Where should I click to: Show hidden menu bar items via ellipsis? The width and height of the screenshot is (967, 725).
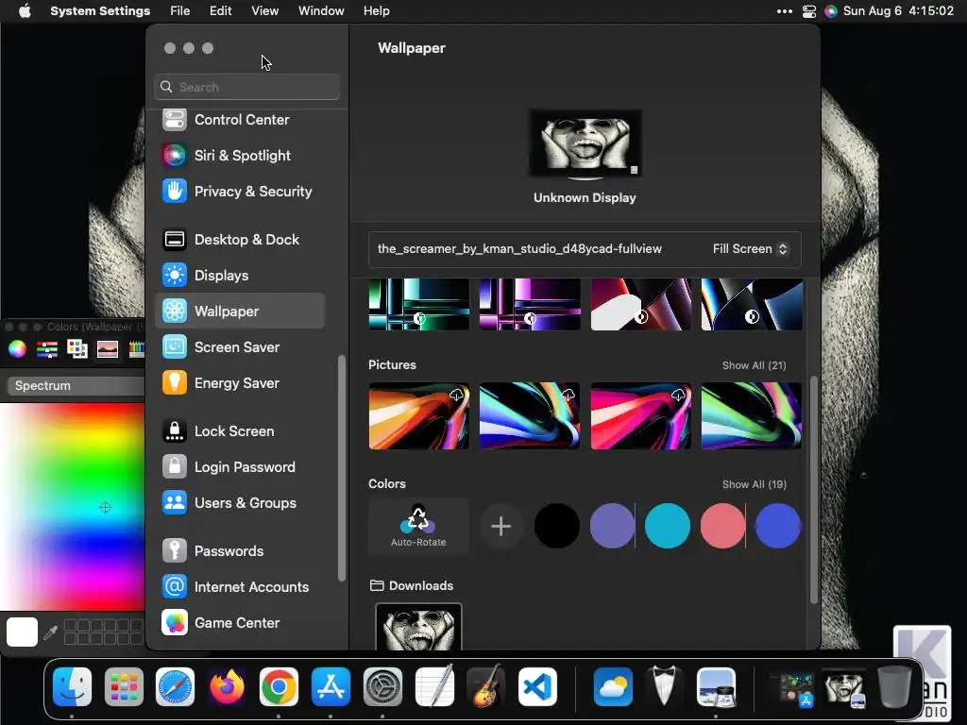(785, 11)
